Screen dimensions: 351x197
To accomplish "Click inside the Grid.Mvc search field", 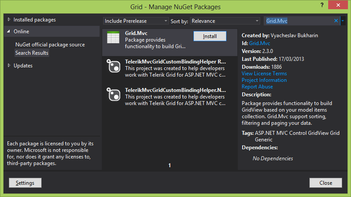I will click(298, 21).
